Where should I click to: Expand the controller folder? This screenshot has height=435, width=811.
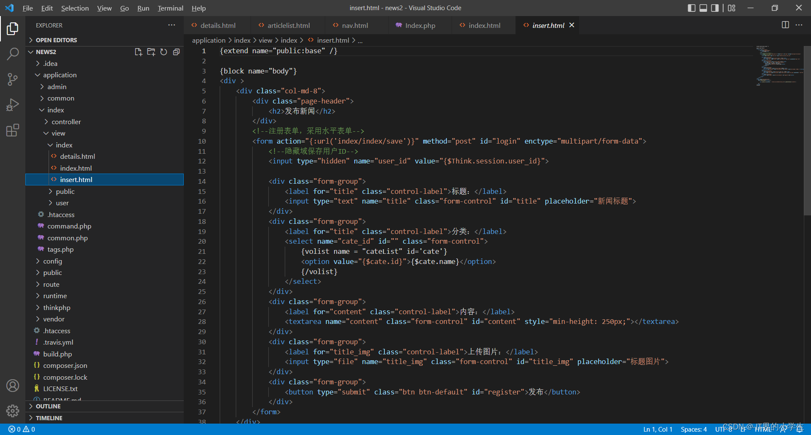(104, 122)
